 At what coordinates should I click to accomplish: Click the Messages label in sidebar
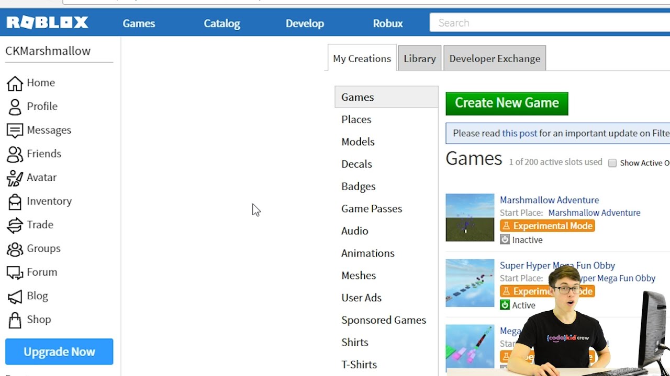[49, 130]
